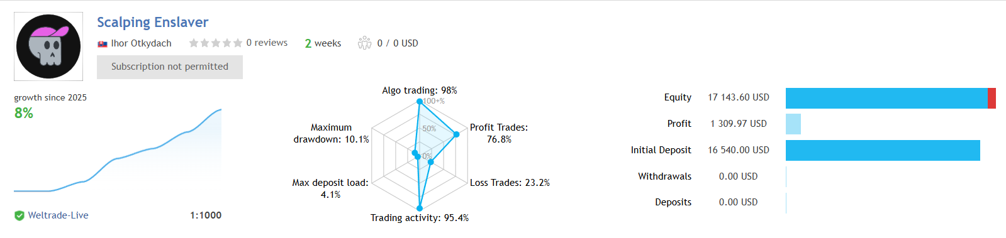Open the skull avatar thumbnail
The height and width of the screenshot is (238, 1006).
pos(48,46)
